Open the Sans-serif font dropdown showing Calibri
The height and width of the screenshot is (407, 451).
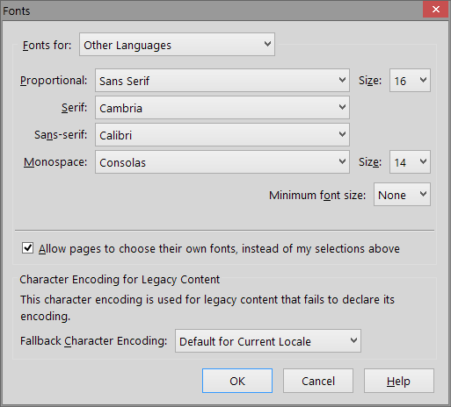(222, 135)
